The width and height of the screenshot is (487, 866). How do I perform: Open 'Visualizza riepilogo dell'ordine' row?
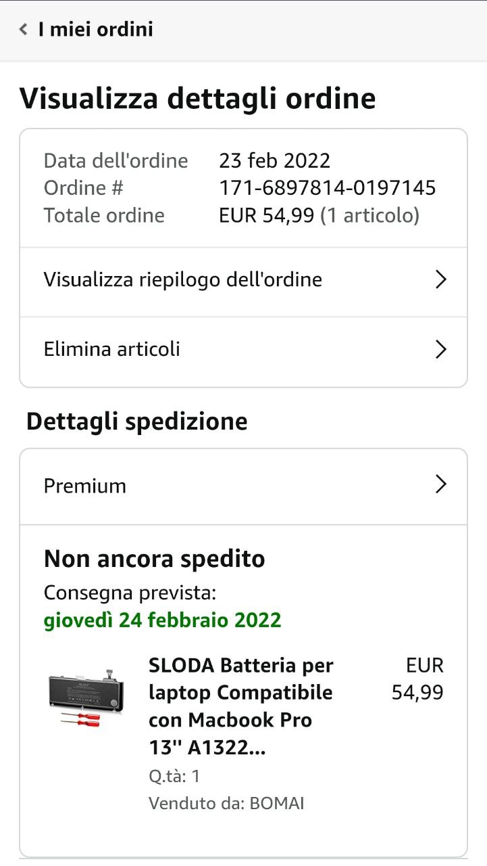(182, 279)
